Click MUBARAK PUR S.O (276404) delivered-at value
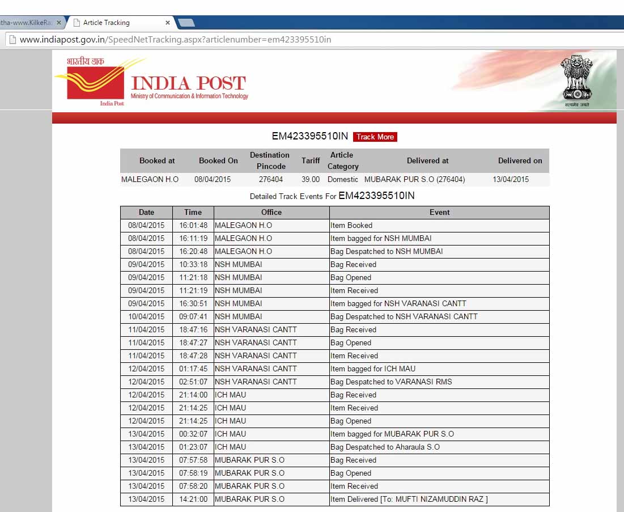624x512 pixels. point(414,179)
